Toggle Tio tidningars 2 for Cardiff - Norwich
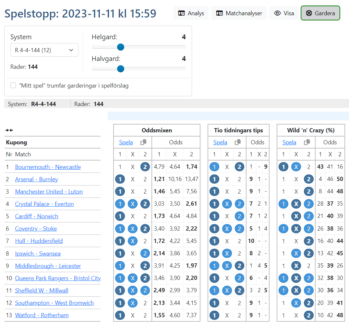The height and width of the screenshot is (324, 349). click(239, 216)
